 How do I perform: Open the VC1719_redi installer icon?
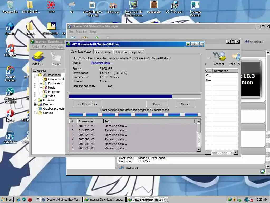[175, 7]
